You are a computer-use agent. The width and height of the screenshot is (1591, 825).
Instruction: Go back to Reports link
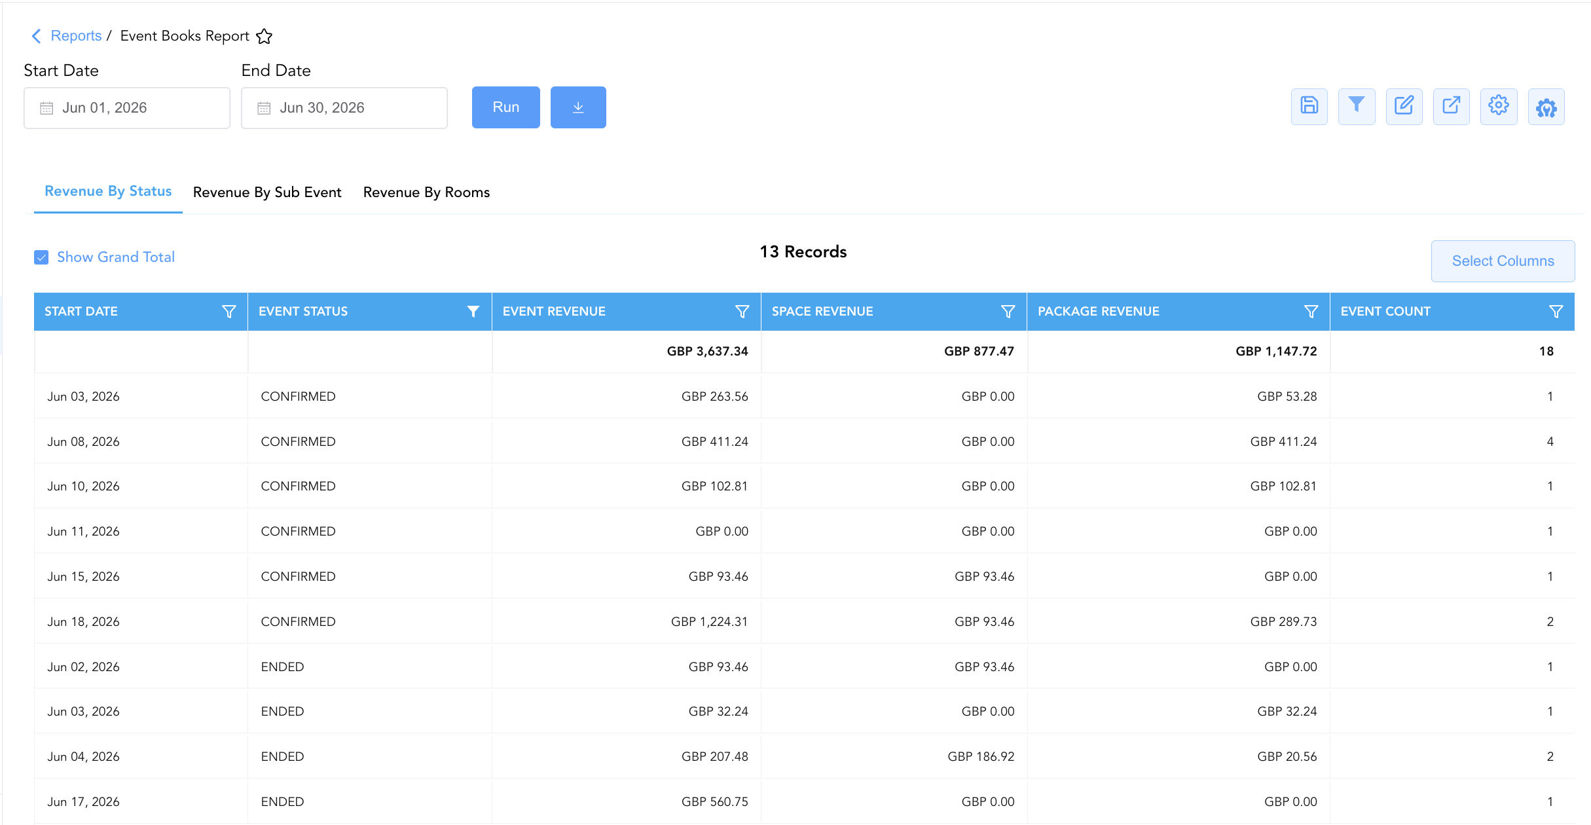click(x=76, y=36)
